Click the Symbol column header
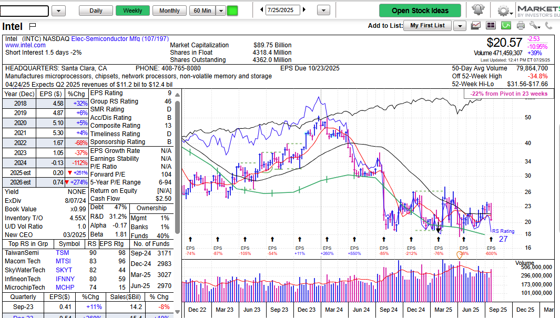Image resolution: width=560 pixels, height=318 pixels. pos(69,244)
